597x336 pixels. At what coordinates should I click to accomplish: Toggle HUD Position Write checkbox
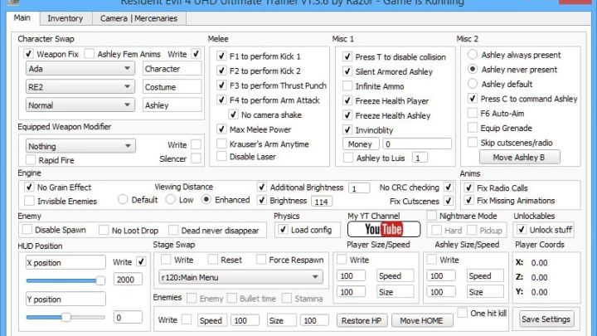pos(141,261)
